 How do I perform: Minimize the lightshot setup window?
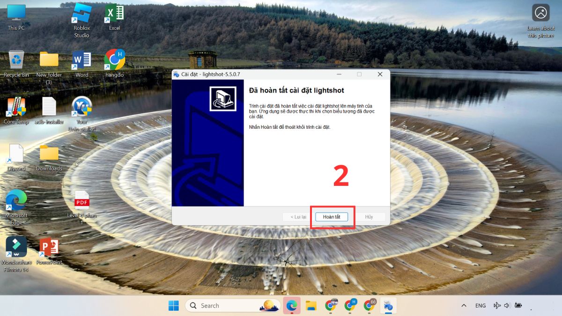pos(339,74)
